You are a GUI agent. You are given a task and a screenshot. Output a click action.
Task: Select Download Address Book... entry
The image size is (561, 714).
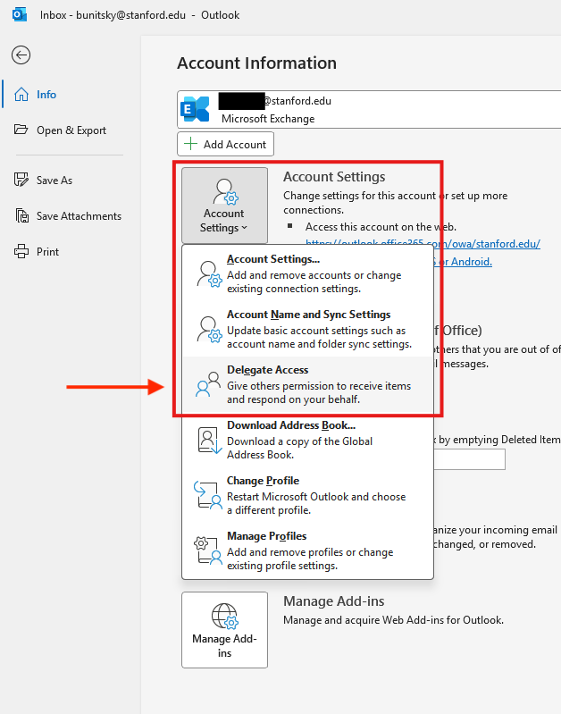point(307,440)
